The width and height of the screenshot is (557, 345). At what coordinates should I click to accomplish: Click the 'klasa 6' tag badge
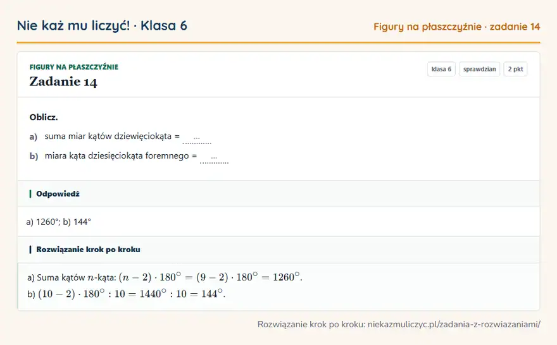click(441, 69)
